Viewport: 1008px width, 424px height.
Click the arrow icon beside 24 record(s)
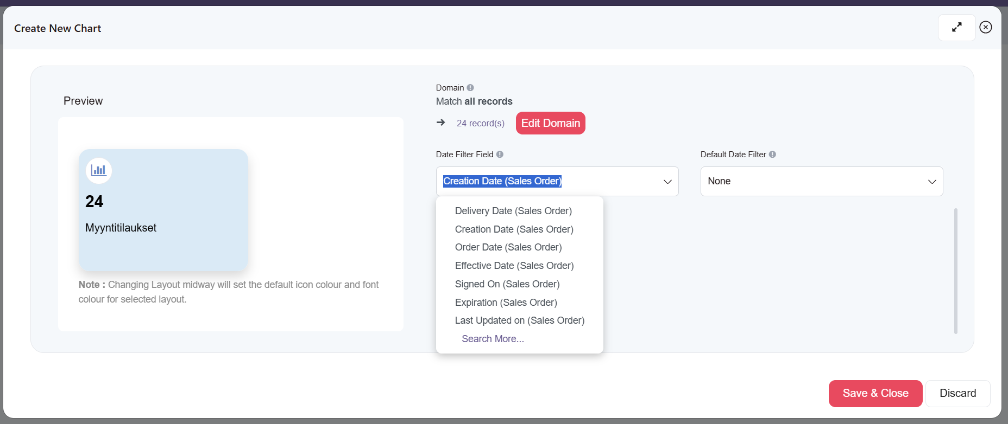point(441,123)
